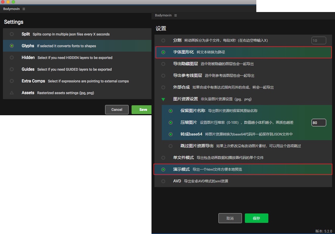The width and height of the screenshot is (335, 234).
Task: Expand the Assets settings triangle
Action: point(12,93)
